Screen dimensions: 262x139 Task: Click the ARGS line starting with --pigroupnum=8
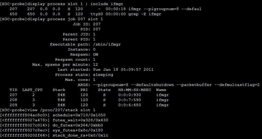[x=176, y=85]
